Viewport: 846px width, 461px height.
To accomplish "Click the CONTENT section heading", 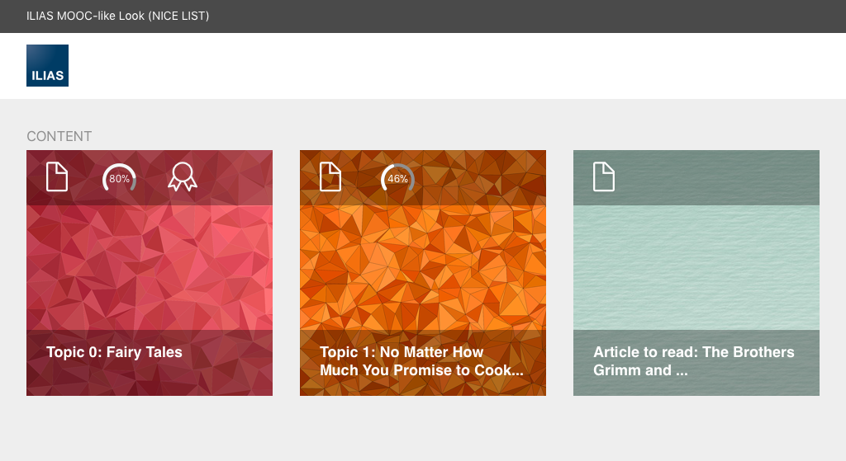I will 59,136.
